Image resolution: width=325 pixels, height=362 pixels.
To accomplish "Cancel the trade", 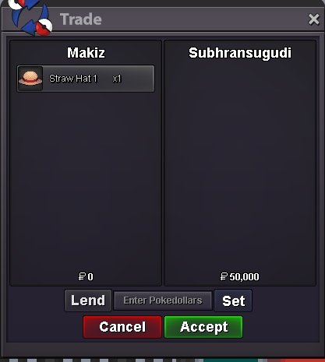I will tap(122, 327).
